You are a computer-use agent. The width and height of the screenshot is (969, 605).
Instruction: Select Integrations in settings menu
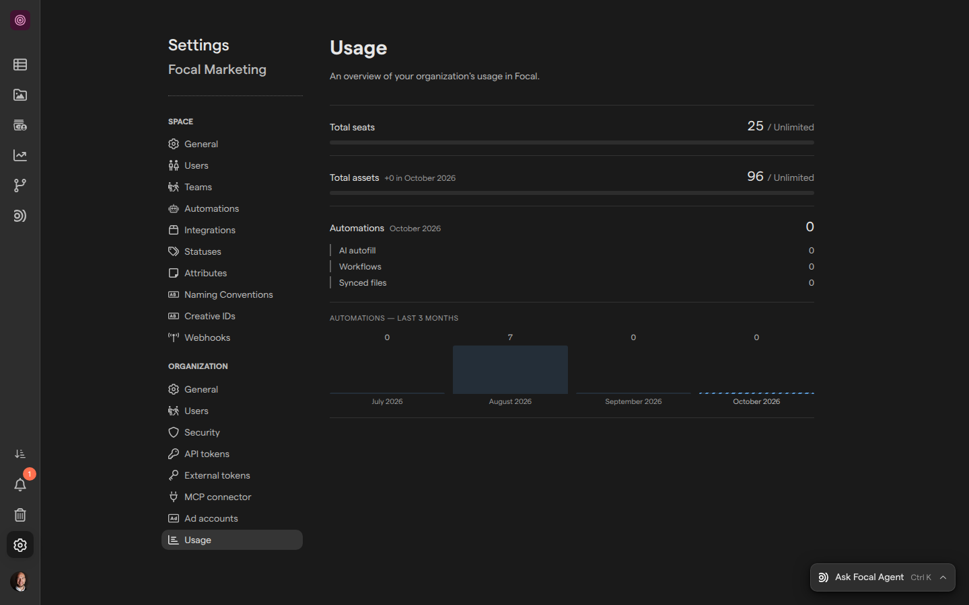click(x=232, y=230)
